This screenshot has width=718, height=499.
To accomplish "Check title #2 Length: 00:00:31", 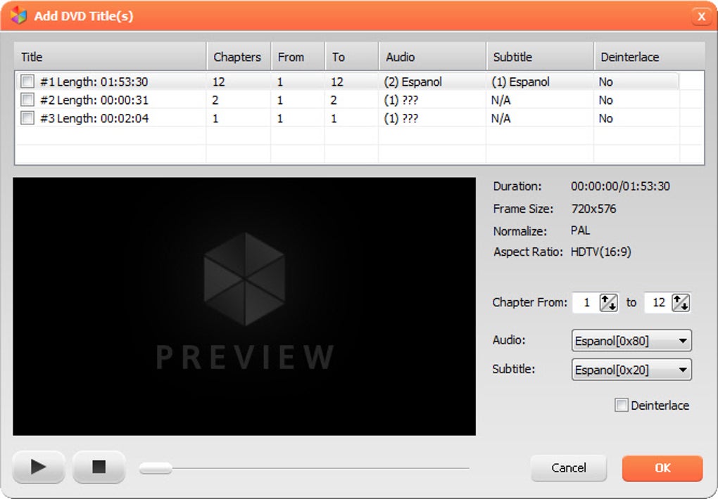I will tap(27, 100).
